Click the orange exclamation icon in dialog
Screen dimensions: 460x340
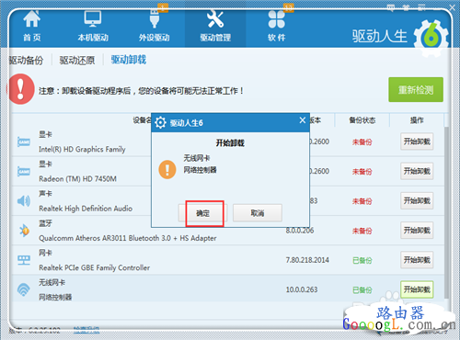[x=167, y=169]
